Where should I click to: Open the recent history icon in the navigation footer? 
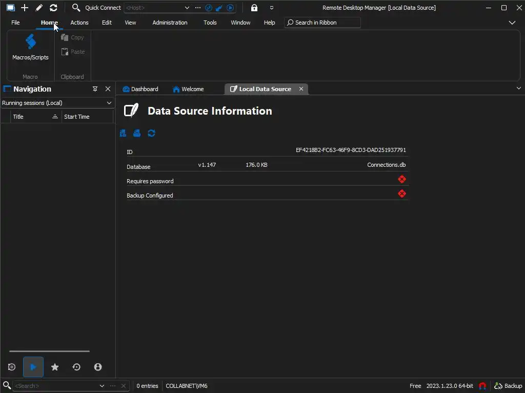[76, 367]
